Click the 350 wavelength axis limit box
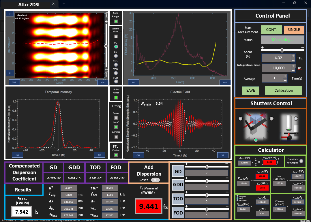Viewport: 311px width, 222px height. tap(14, 82)
